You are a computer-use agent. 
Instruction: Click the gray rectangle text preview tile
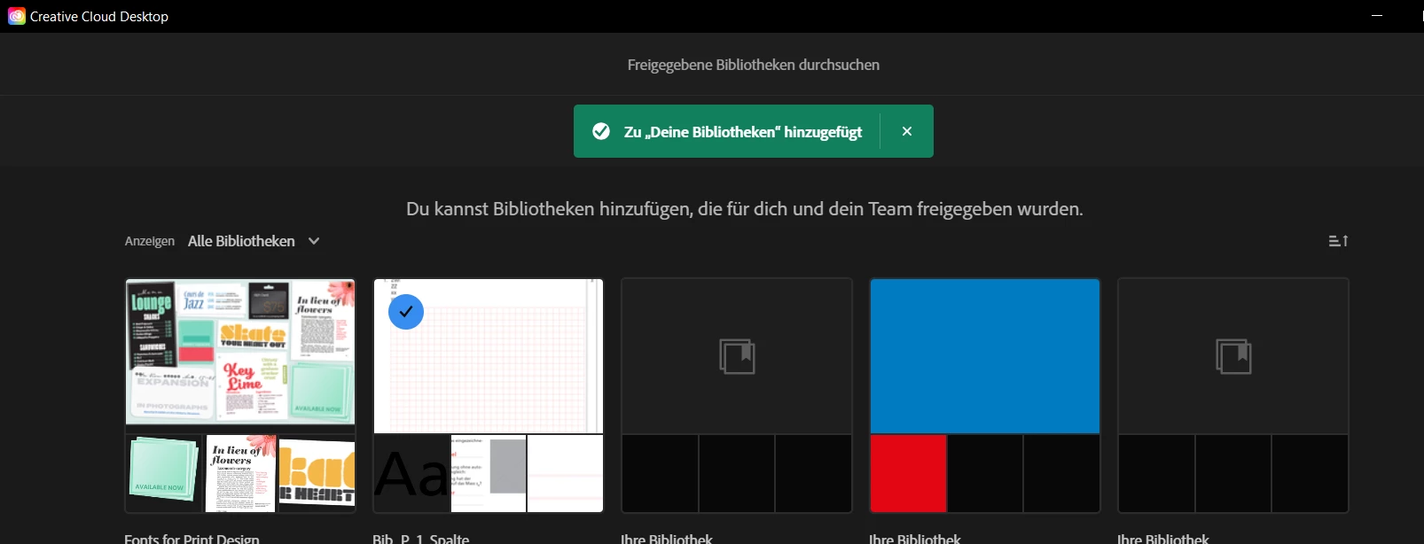coord(489,473)
